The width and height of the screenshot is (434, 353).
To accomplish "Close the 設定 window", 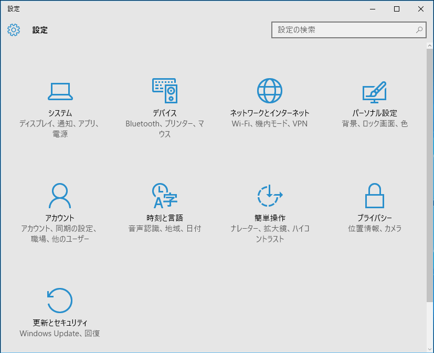I will (x=421, y=9).
